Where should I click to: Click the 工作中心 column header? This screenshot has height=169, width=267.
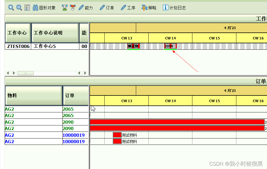18,32
